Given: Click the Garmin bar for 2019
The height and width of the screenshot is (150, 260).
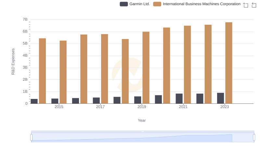Looking at the screenshot, I should [x=137, y=100].
